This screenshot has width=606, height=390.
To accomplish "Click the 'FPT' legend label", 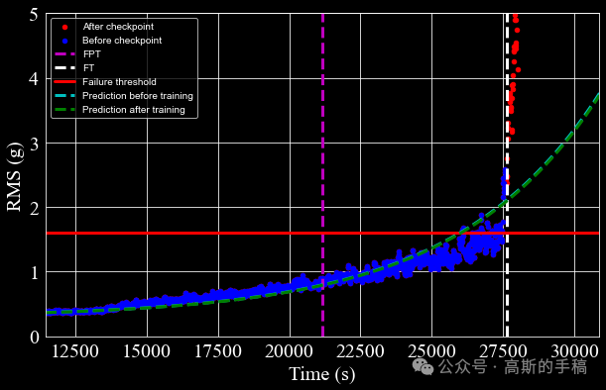I will pos(91,54).
